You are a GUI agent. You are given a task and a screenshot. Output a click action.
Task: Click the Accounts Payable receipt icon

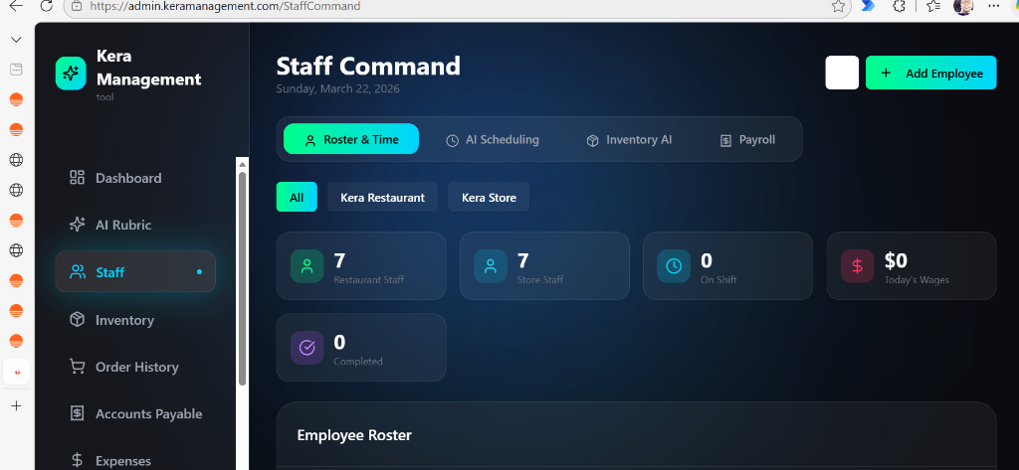77,413
